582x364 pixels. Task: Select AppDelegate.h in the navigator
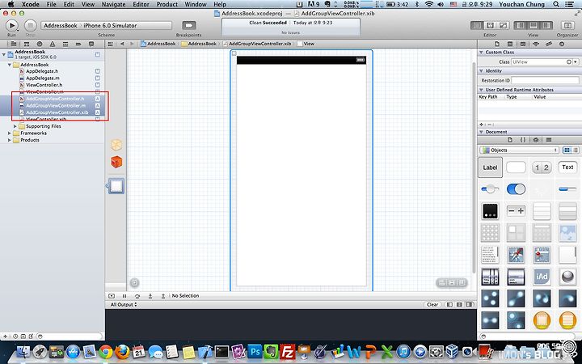click(42, 71)
